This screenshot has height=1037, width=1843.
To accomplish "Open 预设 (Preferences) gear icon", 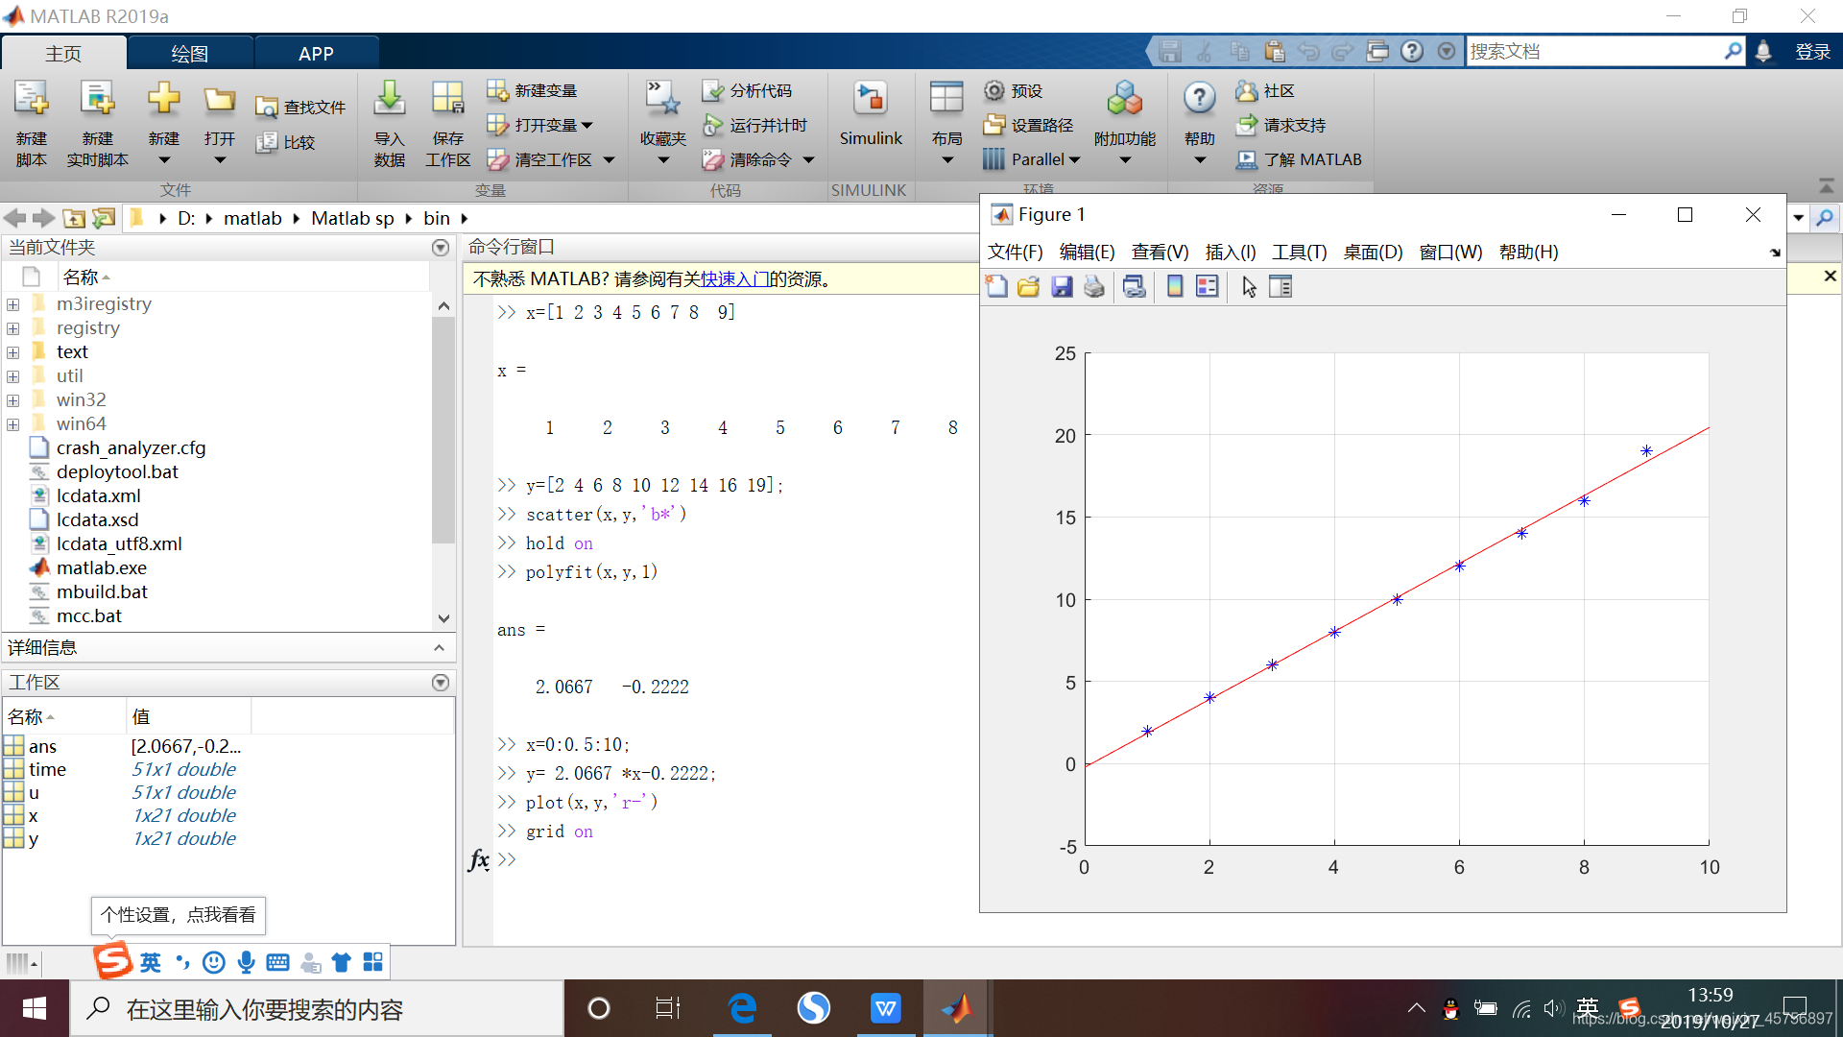I will click(994, 90).
